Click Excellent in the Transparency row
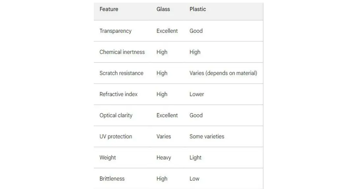 [x=167, y=31]
